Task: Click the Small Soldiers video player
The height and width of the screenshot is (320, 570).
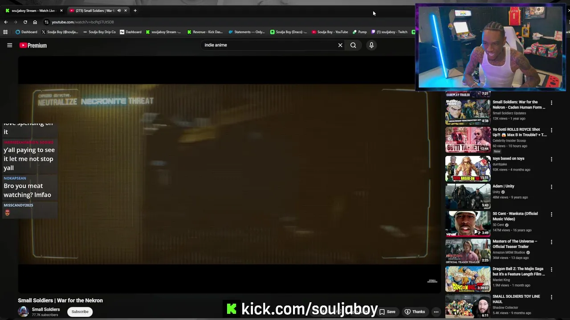Action: pyautogui.click(x=229, y=174)
